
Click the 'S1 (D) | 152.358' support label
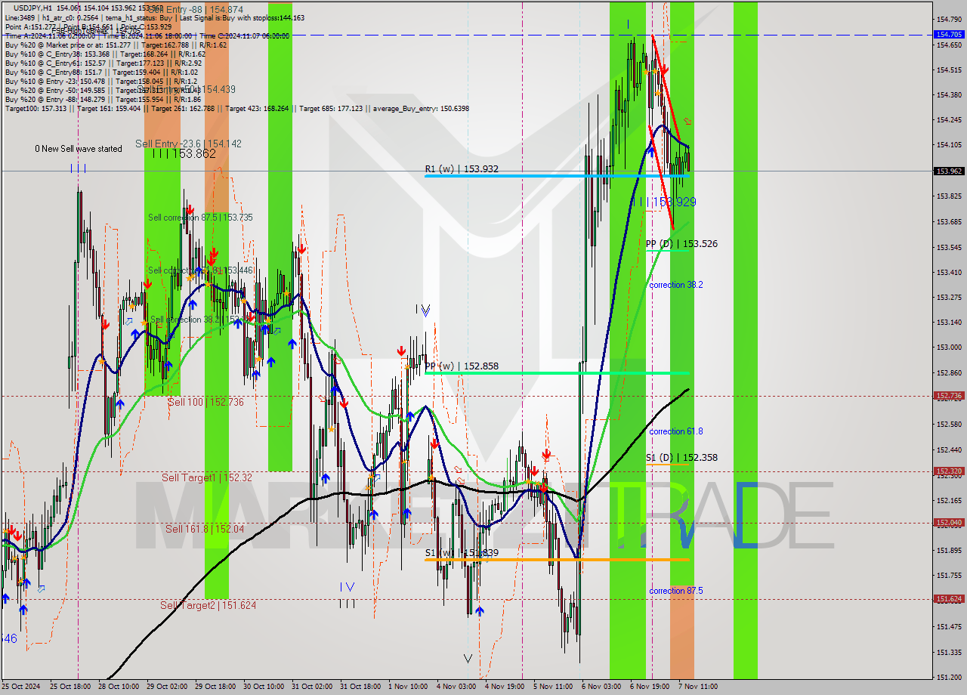coord(681,457)
